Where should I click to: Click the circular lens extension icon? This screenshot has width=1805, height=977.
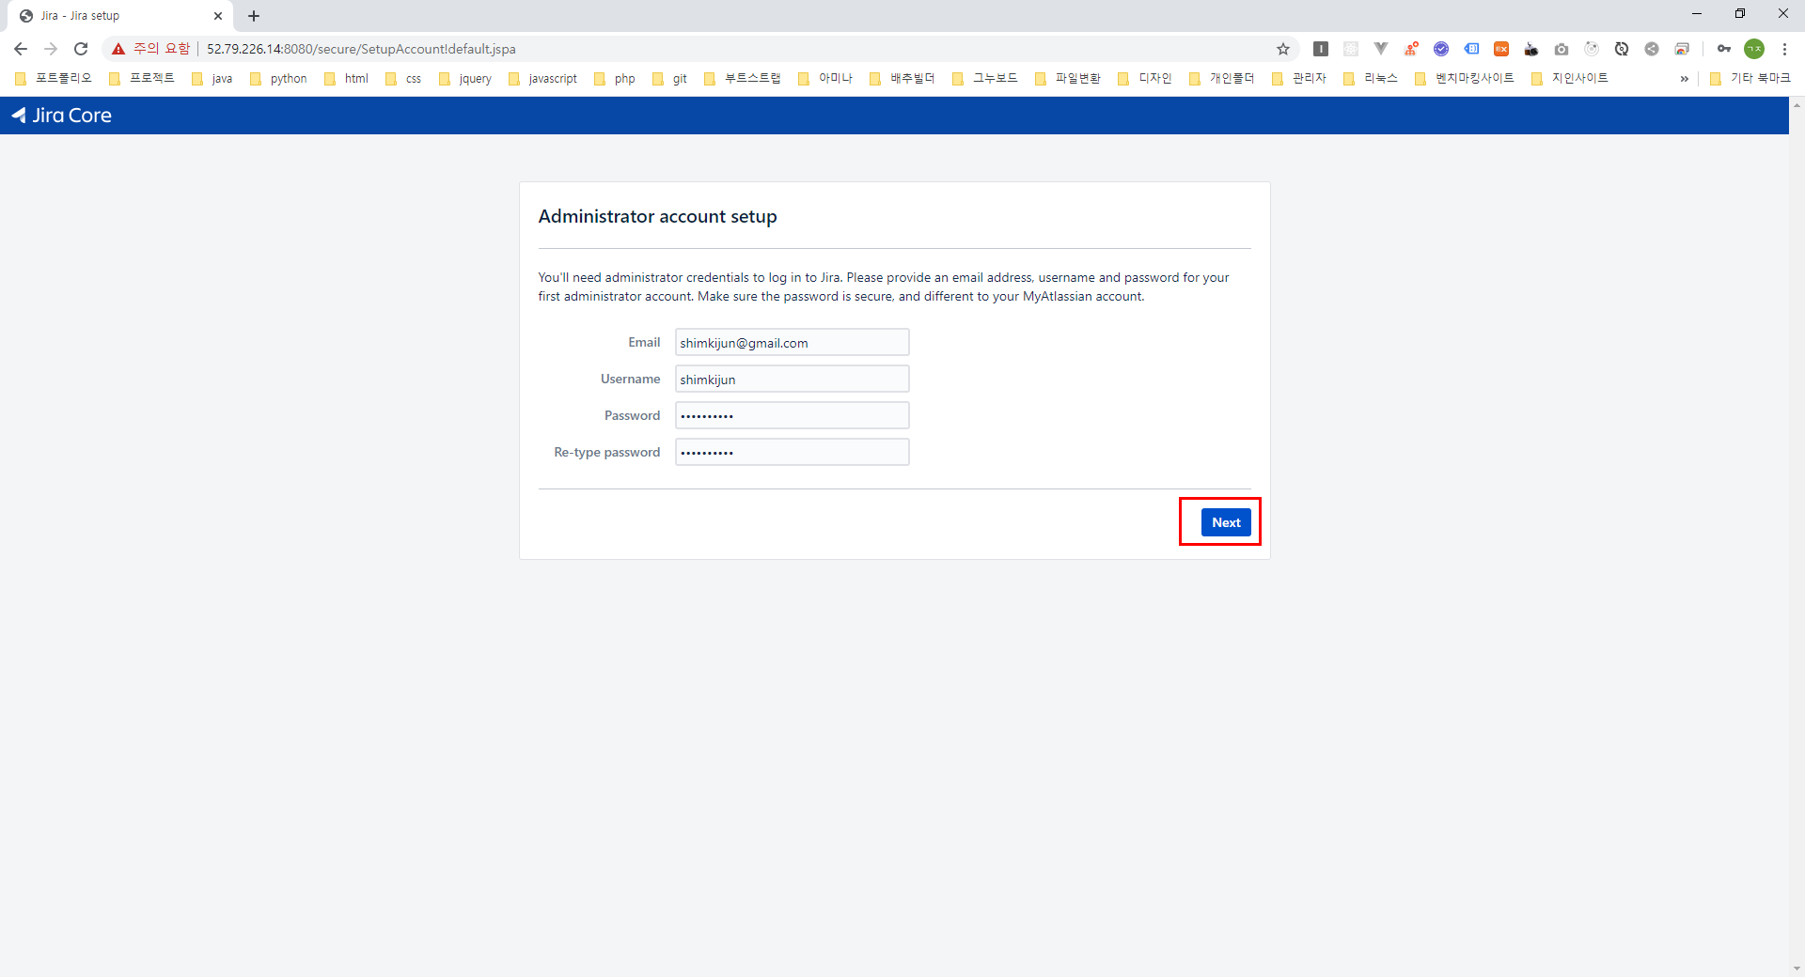pyautogui.click(x=1592, y=49)
